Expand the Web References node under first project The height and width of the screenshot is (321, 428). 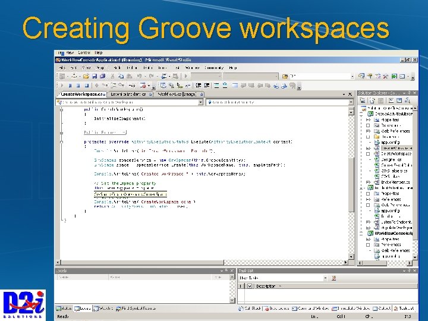[x=368, y=131]
